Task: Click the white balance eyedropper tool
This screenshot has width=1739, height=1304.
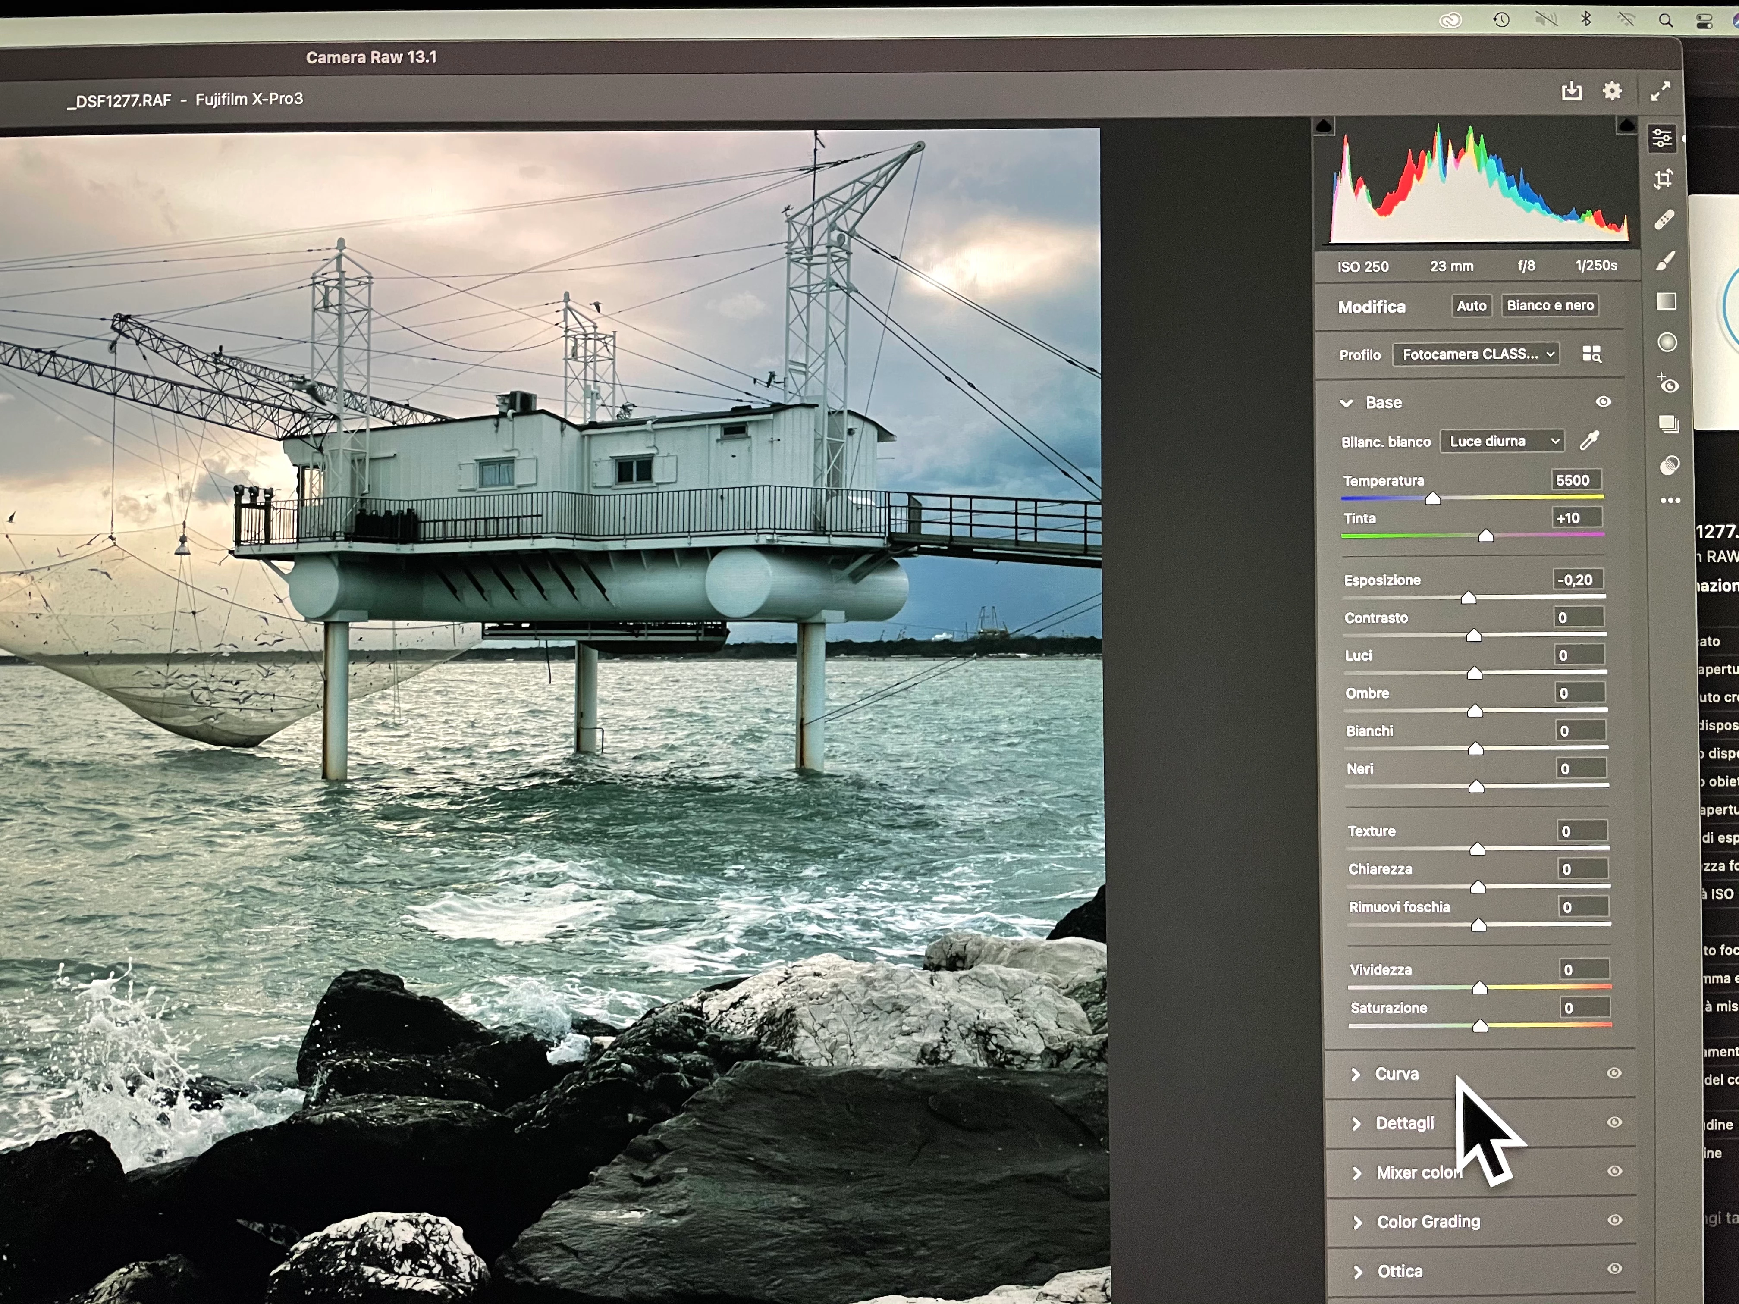Action: tap(1590, 441)
